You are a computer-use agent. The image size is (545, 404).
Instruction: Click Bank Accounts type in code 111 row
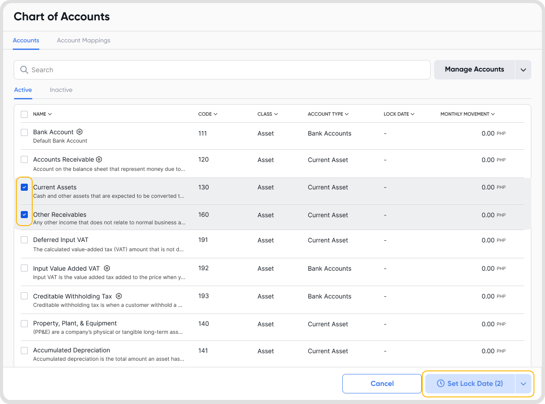[329, 133]
